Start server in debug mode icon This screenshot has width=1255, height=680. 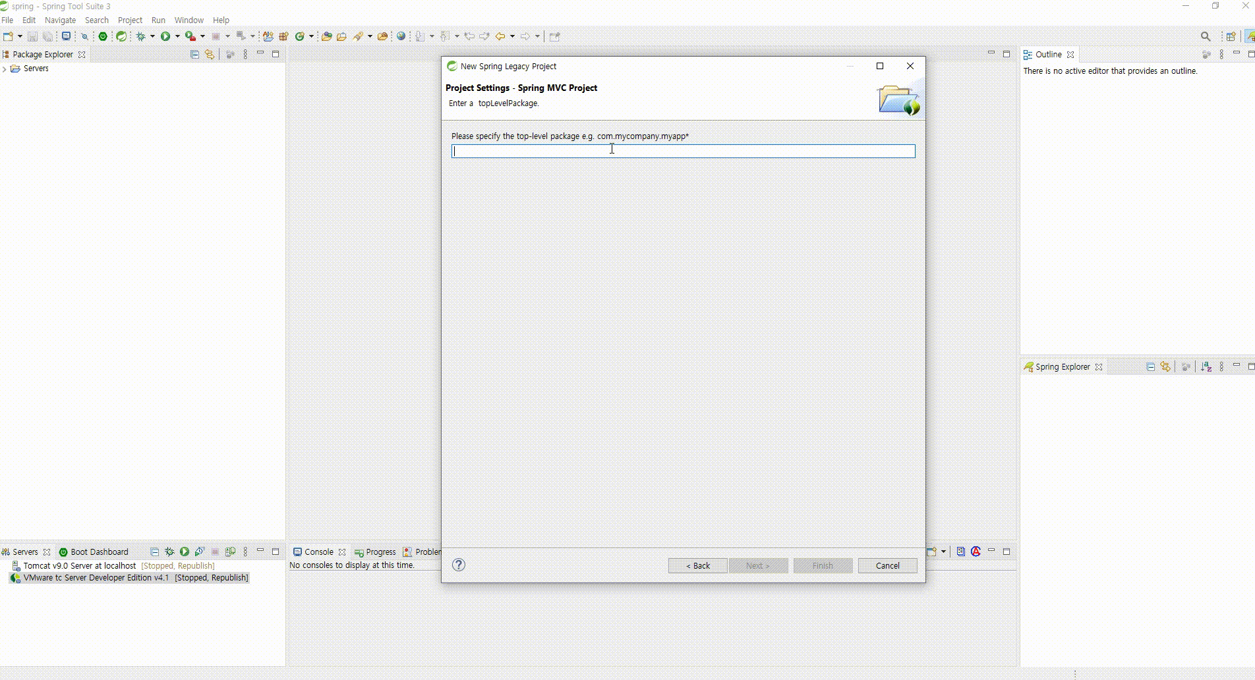[169, 552]
